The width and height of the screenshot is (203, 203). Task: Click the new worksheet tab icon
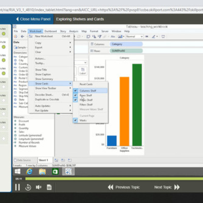56,160
